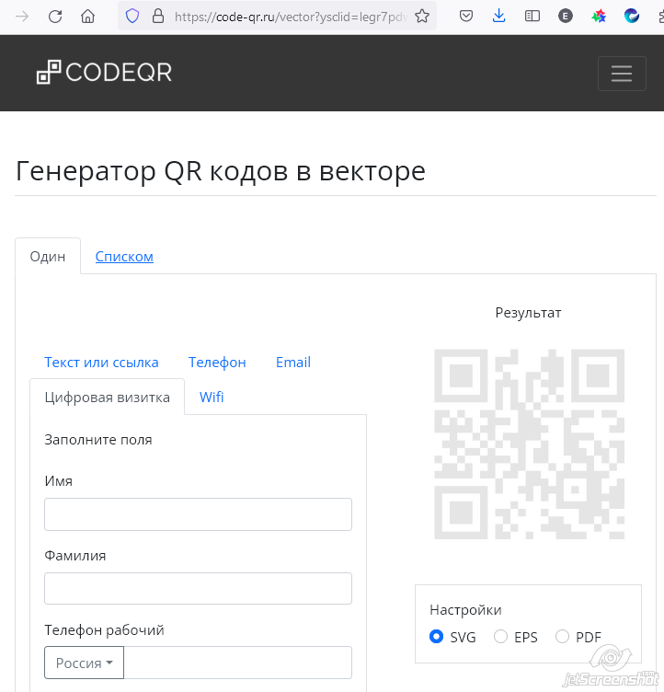This screenshot has height=692, width=664.
Task: Select the SVG format radio button
Action: pyautogui.click(x=436, y=637)
